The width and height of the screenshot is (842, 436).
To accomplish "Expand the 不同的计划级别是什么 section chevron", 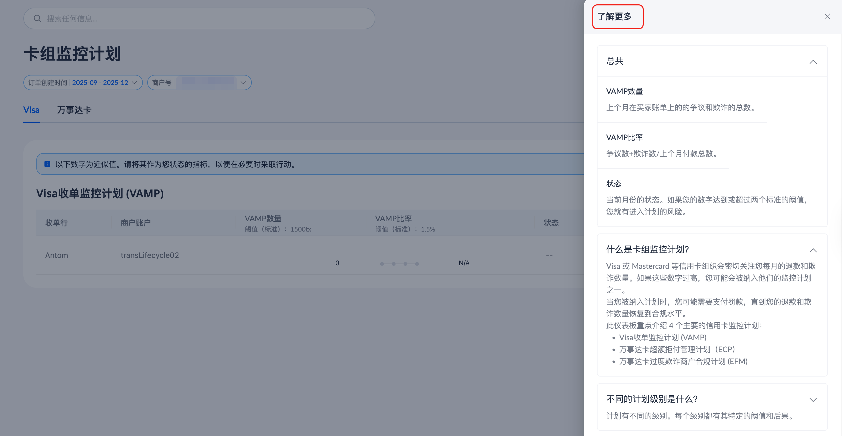I will tap(813, 400).
